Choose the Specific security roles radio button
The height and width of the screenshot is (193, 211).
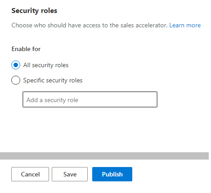tap(16, 80)
